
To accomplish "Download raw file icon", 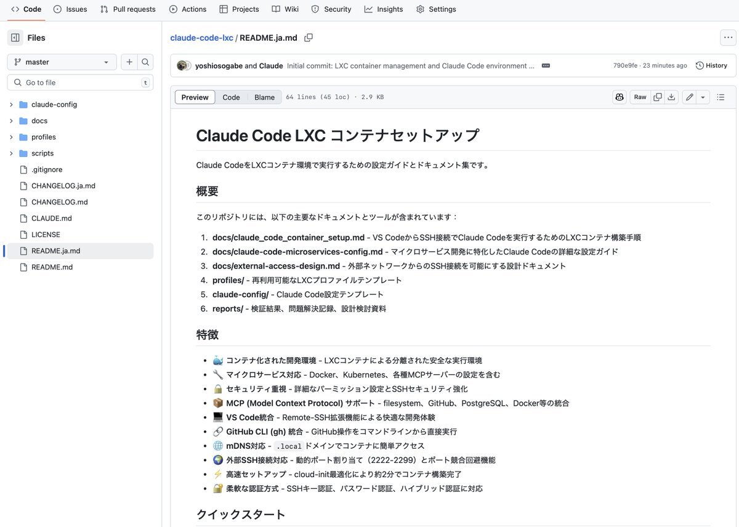I will pyautogui.click(x=672, y=97).
